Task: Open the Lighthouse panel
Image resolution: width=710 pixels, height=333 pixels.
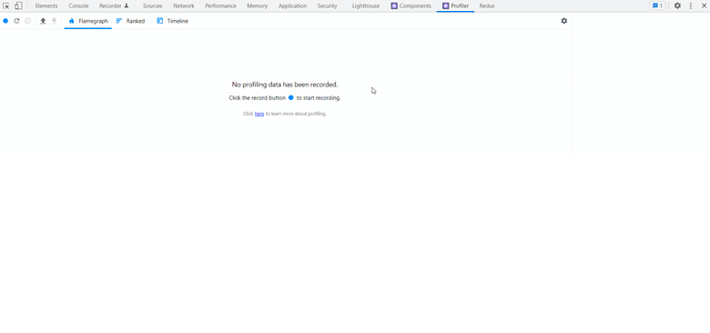Action: [x=366, y=5]
